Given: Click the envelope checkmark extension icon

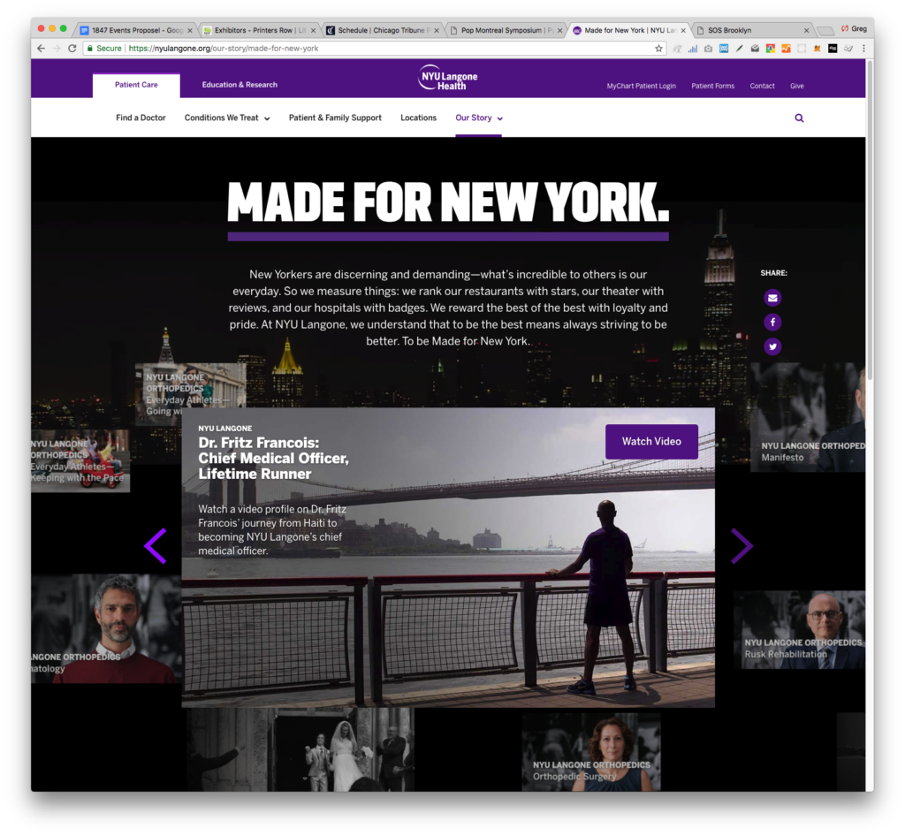Looking at the screenshot, I should [x=755, y=49].
